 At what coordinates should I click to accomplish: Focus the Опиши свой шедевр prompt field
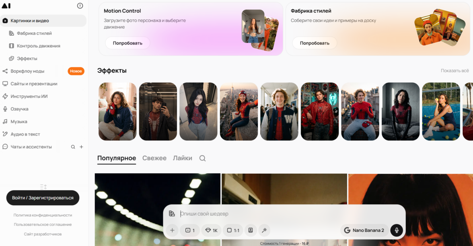click(x=290, y=214)
